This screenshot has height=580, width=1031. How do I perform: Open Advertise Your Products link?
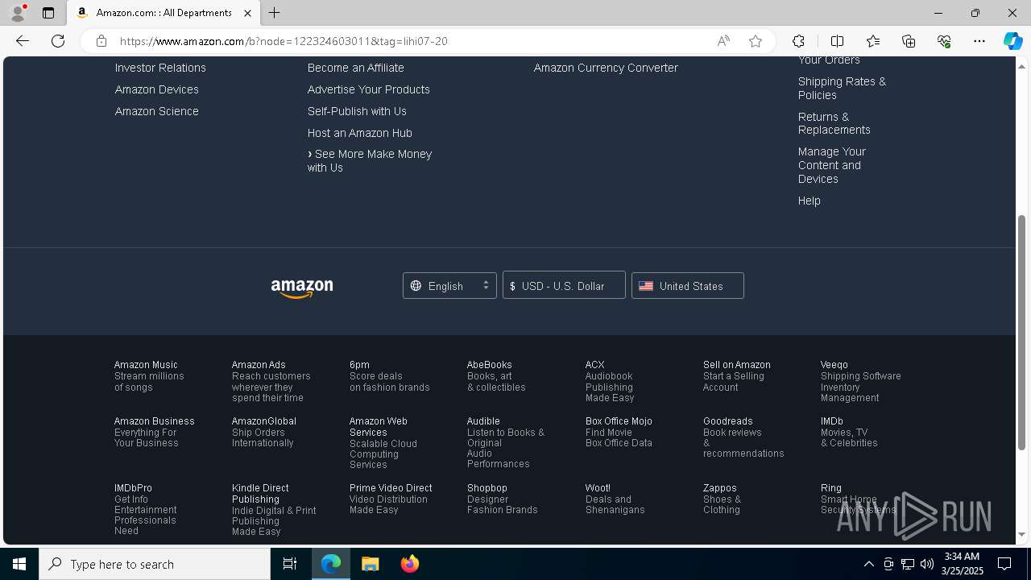(368, 89)
